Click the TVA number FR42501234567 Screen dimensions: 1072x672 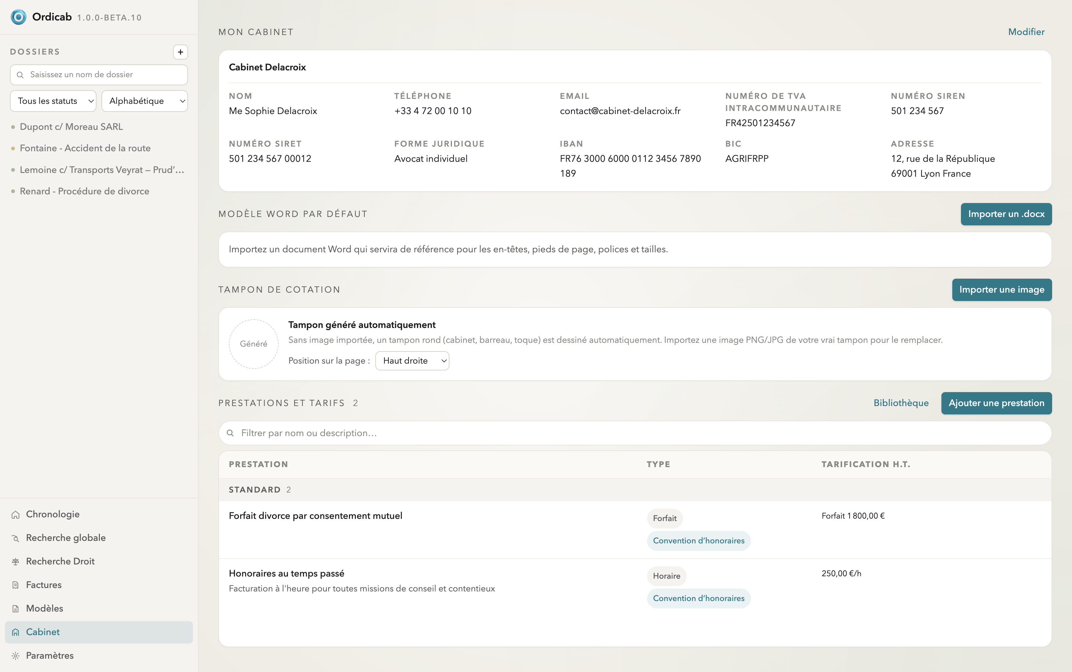760,123
